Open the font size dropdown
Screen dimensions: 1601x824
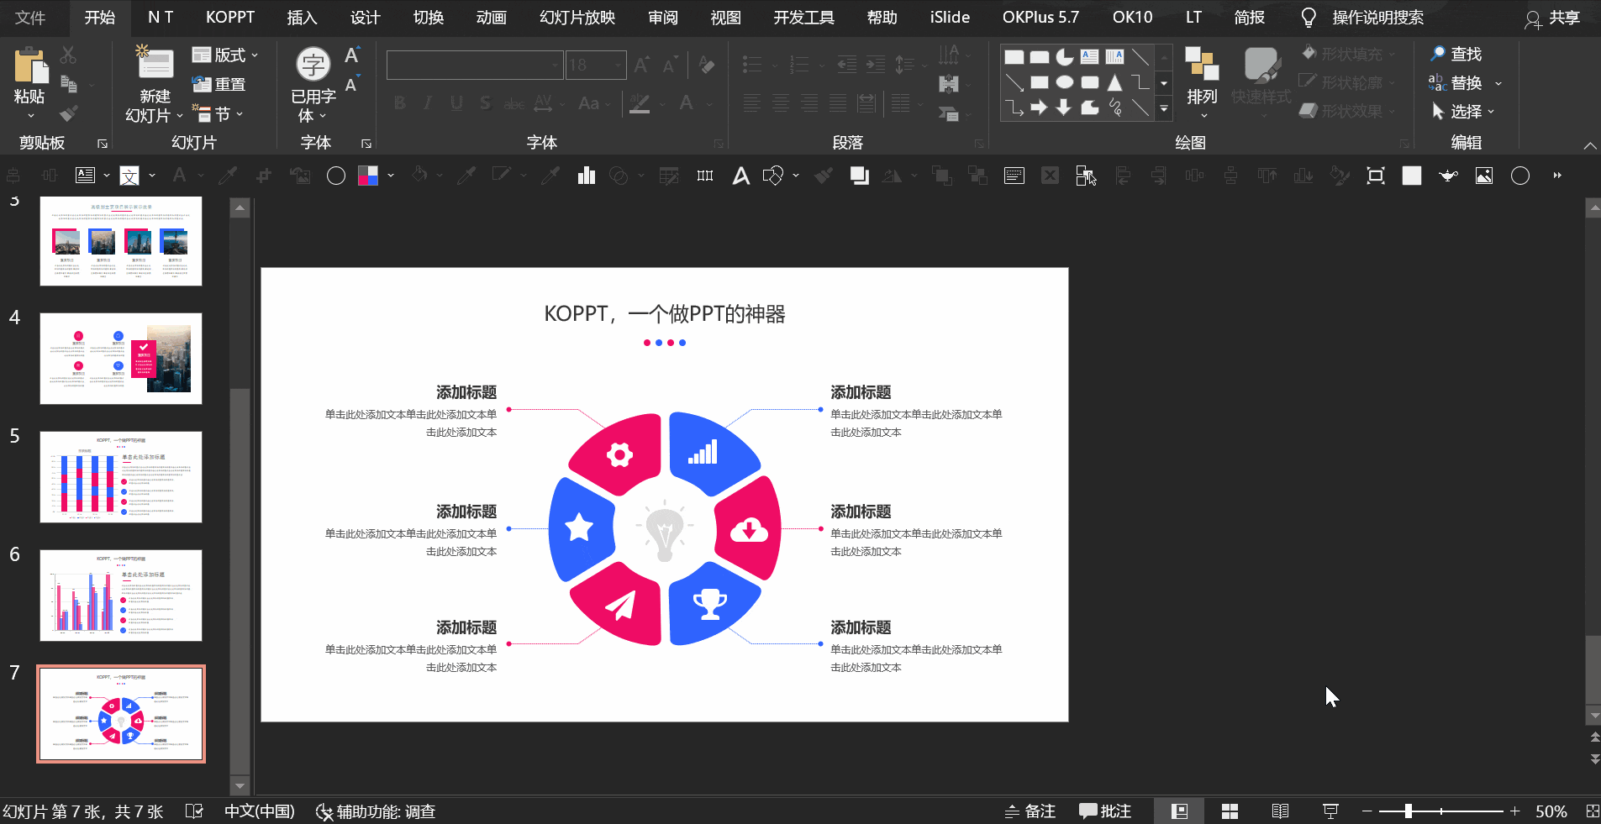click(619, 66)
